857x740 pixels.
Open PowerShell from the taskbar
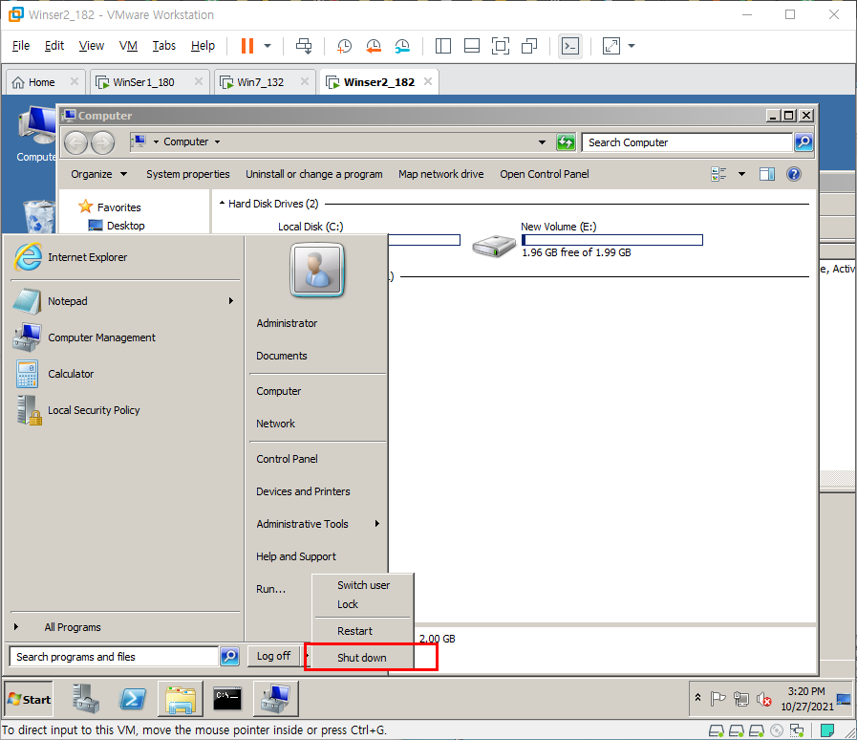point(133,699)
